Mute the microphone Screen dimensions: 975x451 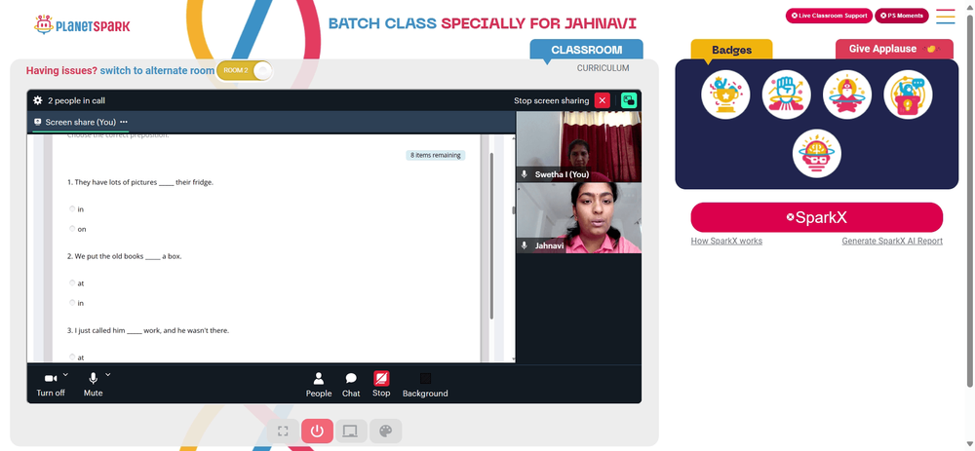click(x=94, y=385)
